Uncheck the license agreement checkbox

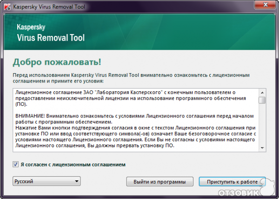16,164
